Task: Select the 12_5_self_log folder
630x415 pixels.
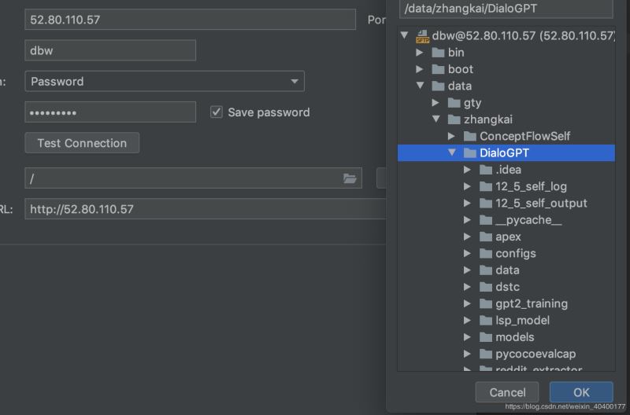Action: (531, 186)
